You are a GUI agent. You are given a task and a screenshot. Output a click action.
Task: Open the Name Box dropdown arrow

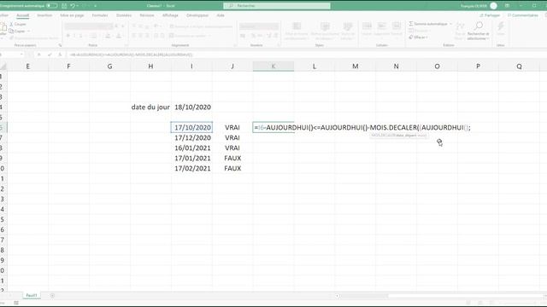pos(21,55)
